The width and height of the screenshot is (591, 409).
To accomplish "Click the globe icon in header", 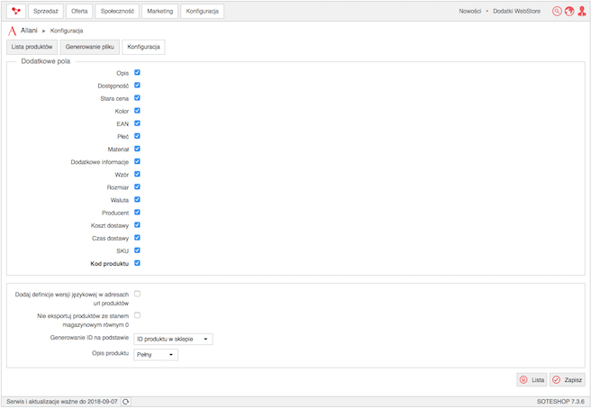I will 569,12.
